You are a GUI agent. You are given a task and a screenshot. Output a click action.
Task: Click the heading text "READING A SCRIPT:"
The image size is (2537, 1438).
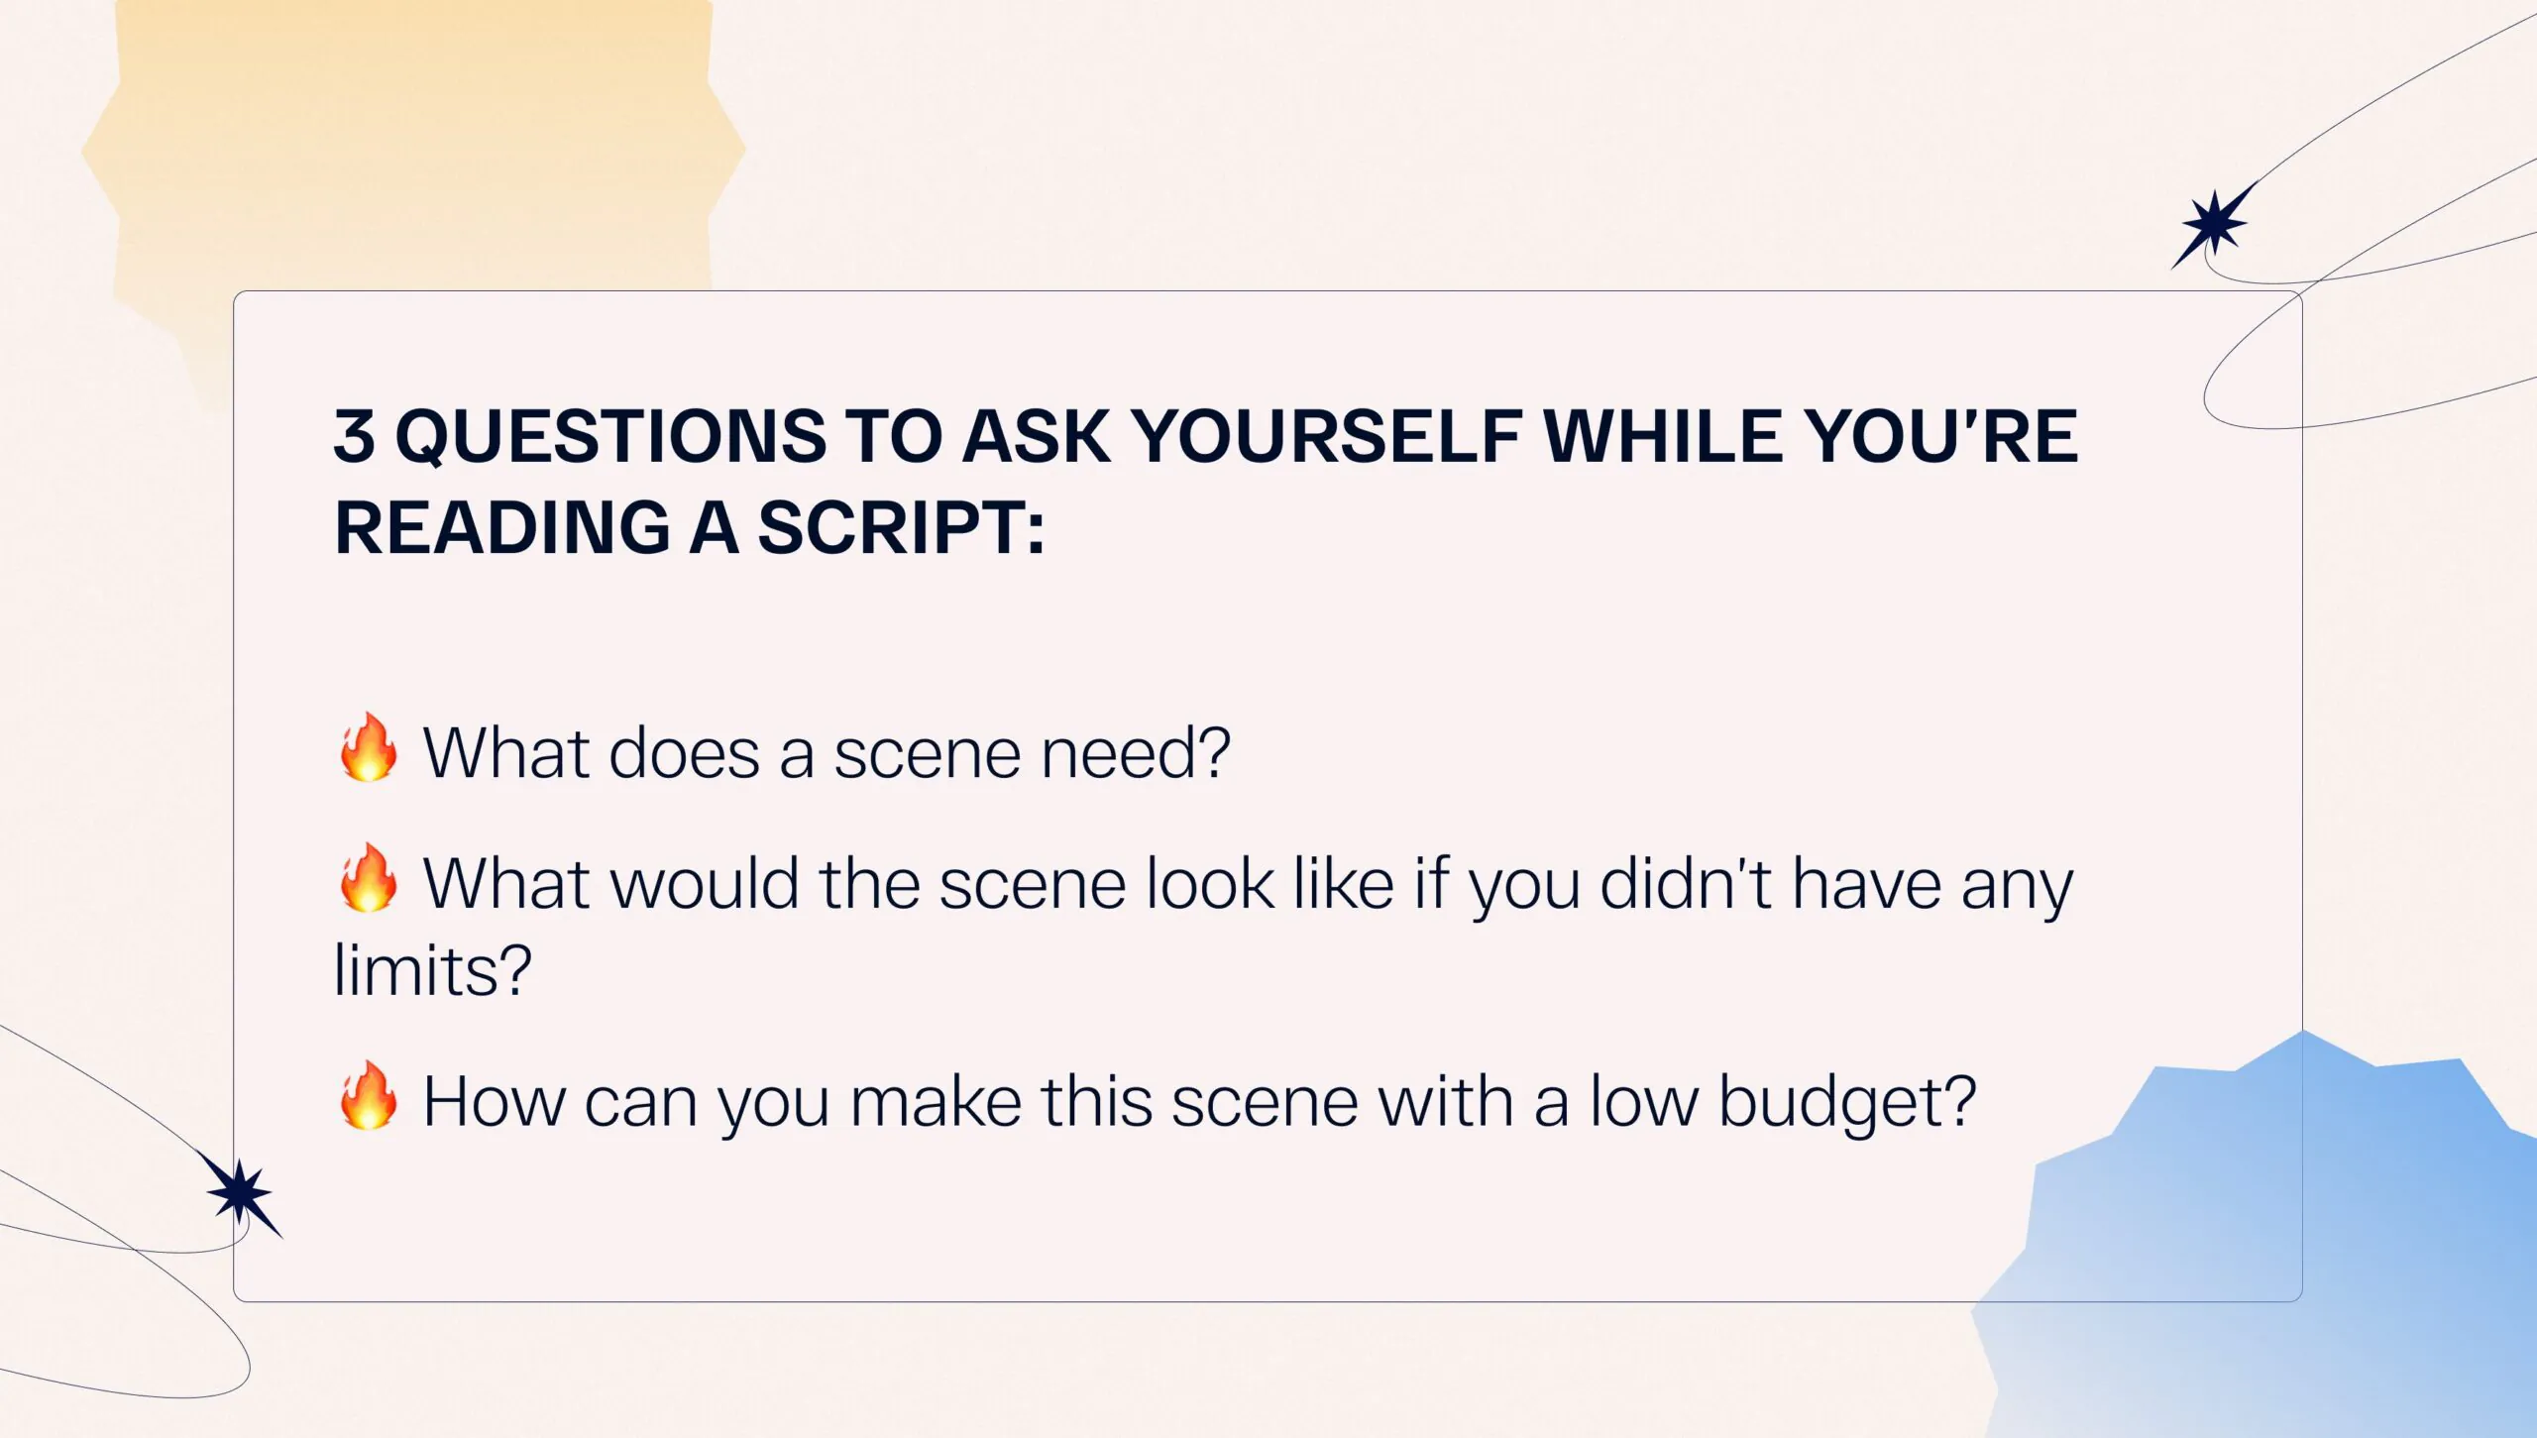pyautogui.click(x=690, y=527)
